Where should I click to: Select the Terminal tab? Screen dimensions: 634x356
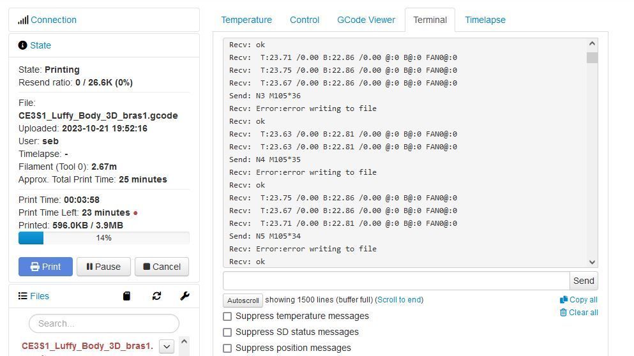click(x=430, y=20)
